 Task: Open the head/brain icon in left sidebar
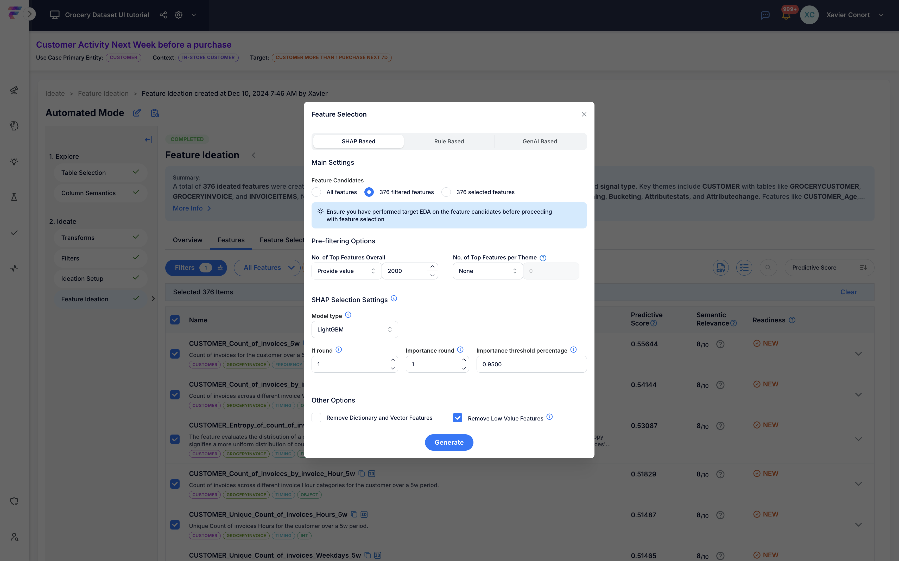(14, 126)
